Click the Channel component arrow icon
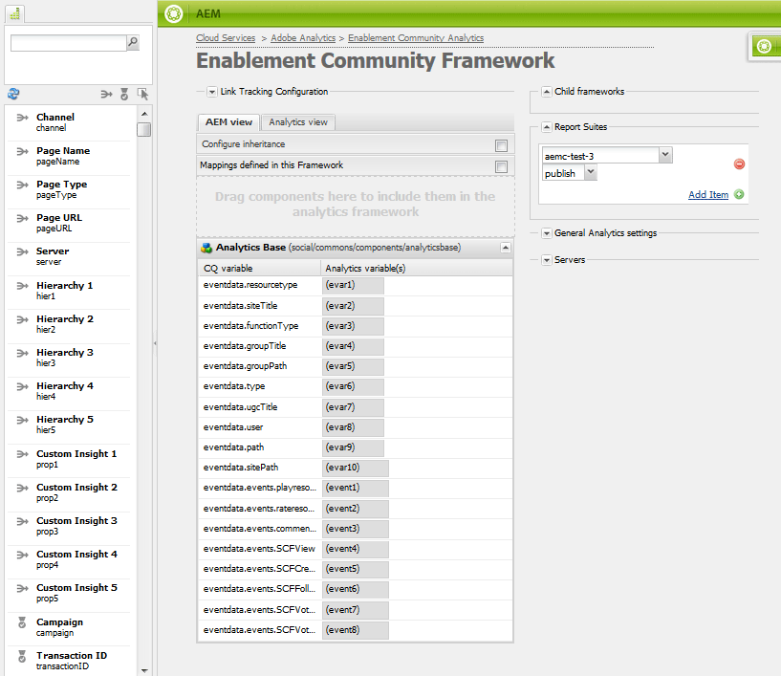 pos(22,118)
